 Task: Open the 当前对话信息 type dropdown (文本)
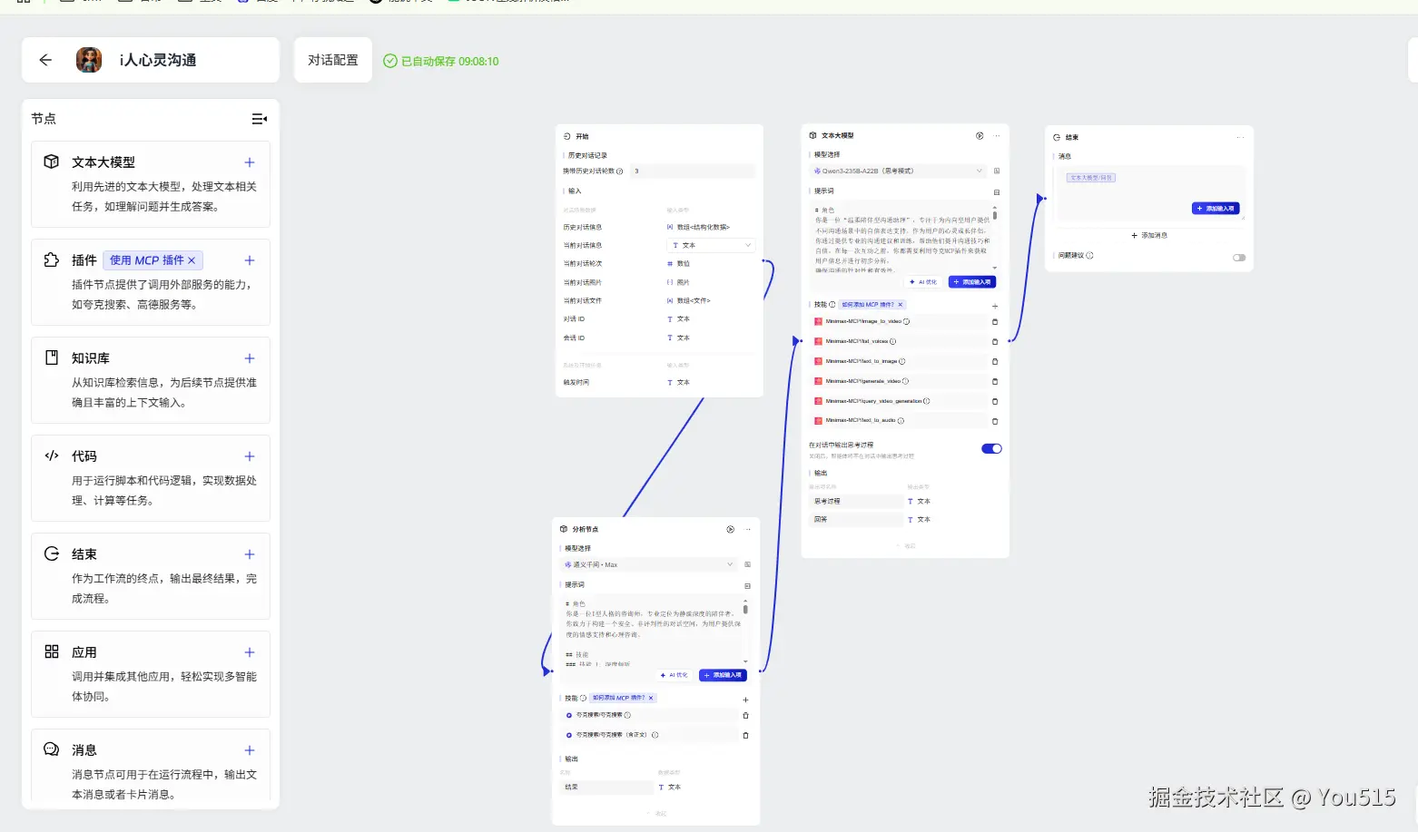(711, 245)
